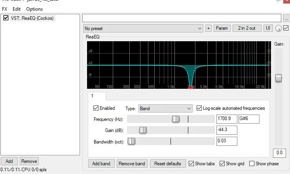Click the wet/dry mix knob
290x174 pixels.
279,28
